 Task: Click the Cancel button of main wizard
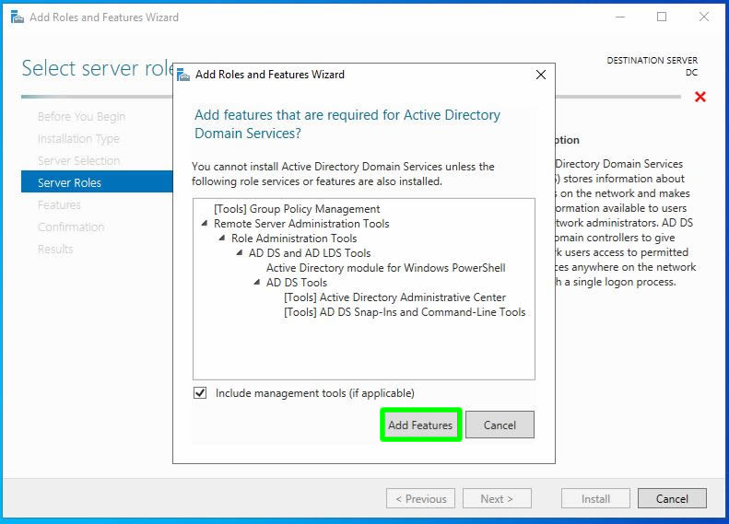(672, 498)
